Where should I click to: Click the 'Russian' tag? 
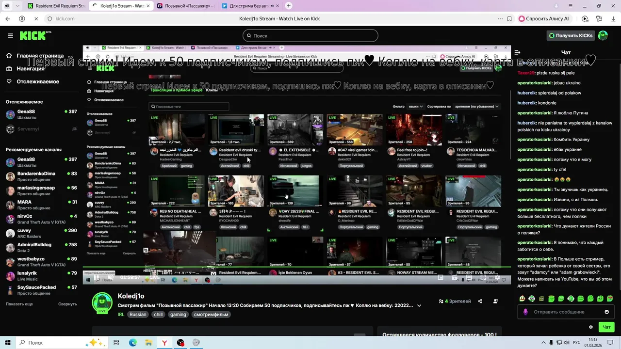138,314
